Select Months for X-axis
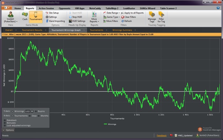 (39, 116)
